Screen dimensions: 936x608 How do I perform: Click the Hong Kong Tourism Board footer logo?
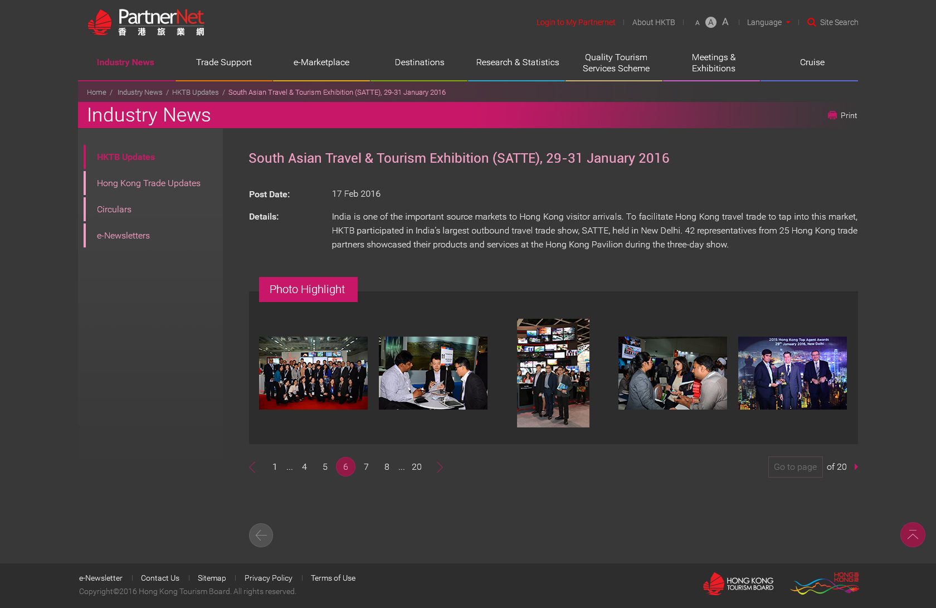pyautogui.click(x=738, y=583)
